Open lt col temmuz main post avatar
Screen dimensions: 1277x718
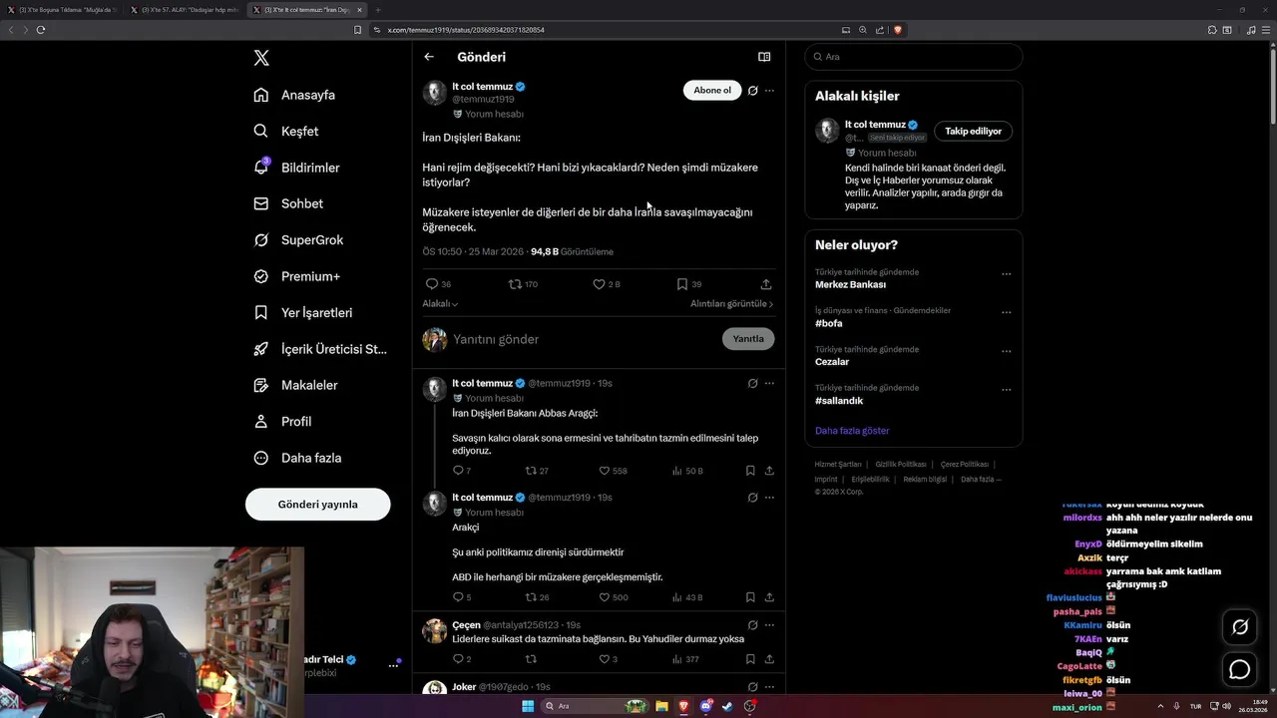435,93
